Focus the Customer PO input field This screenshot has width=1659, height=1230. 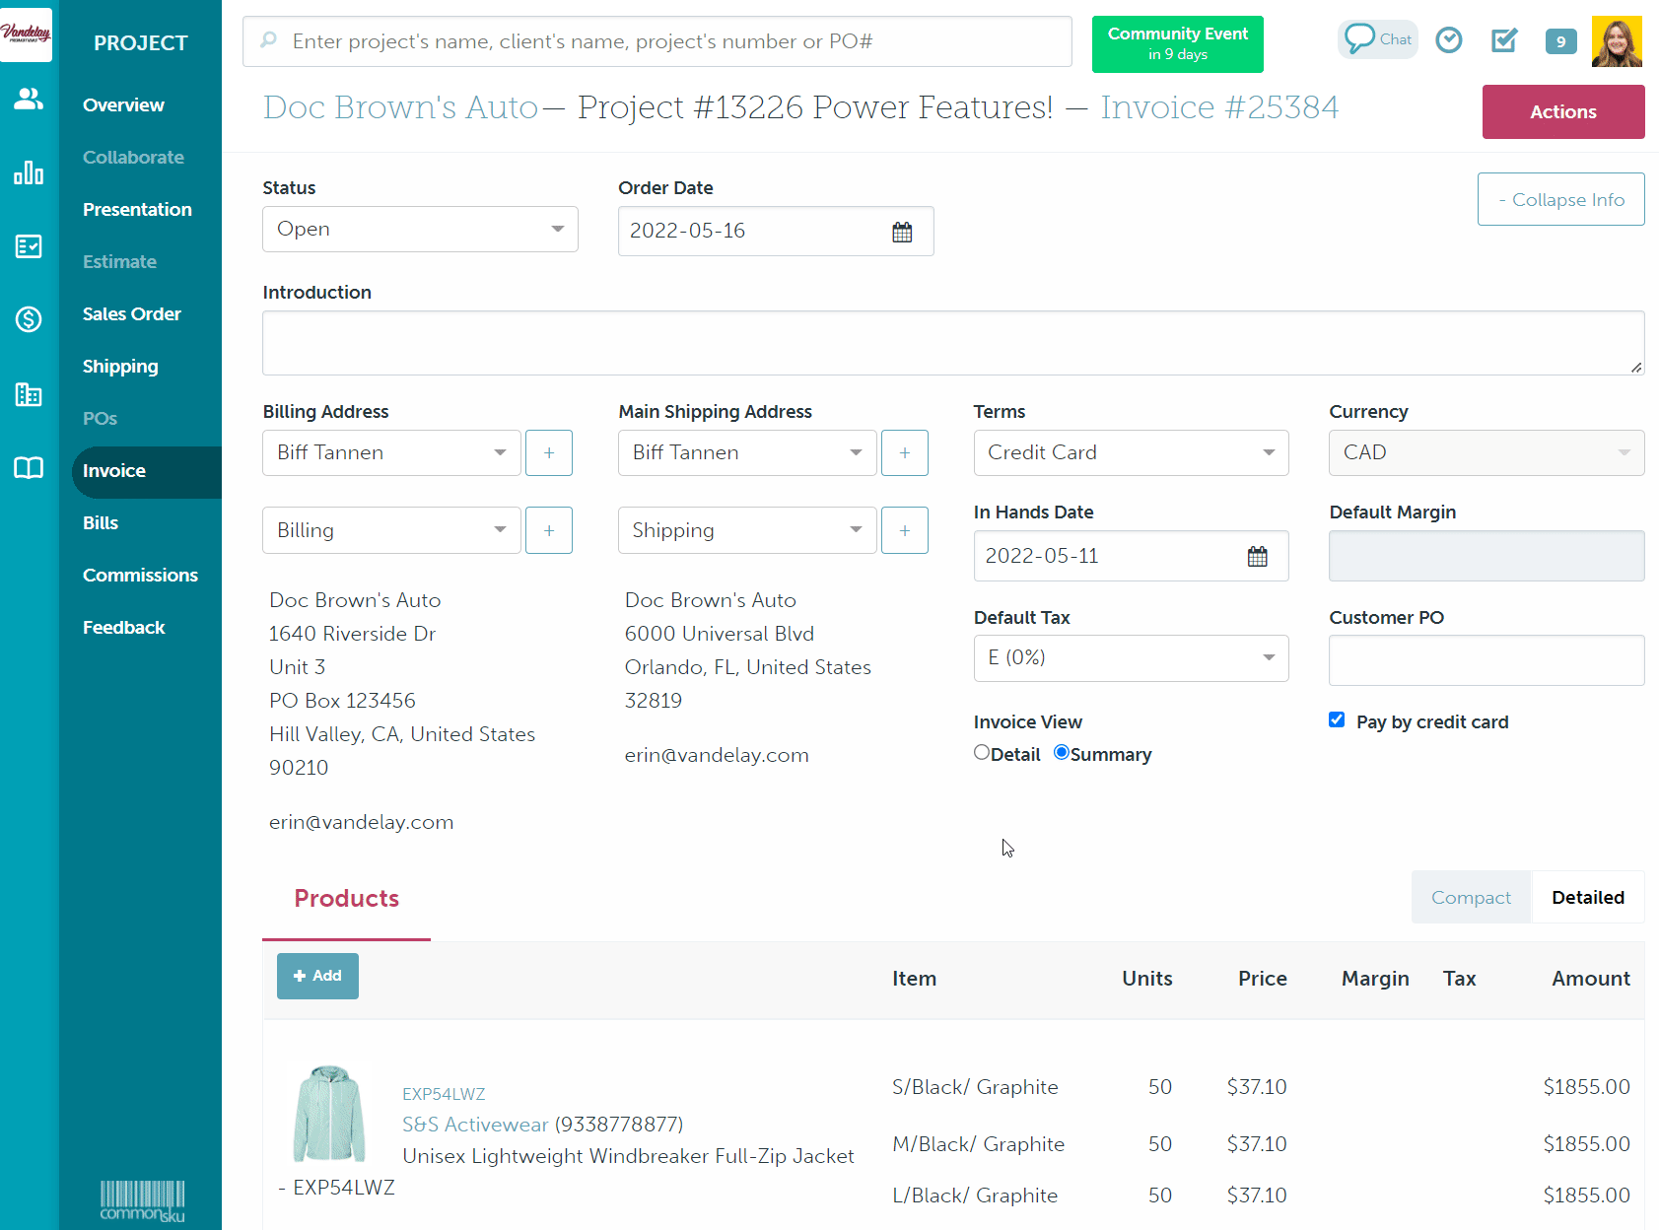click(x=1486, y=660)
